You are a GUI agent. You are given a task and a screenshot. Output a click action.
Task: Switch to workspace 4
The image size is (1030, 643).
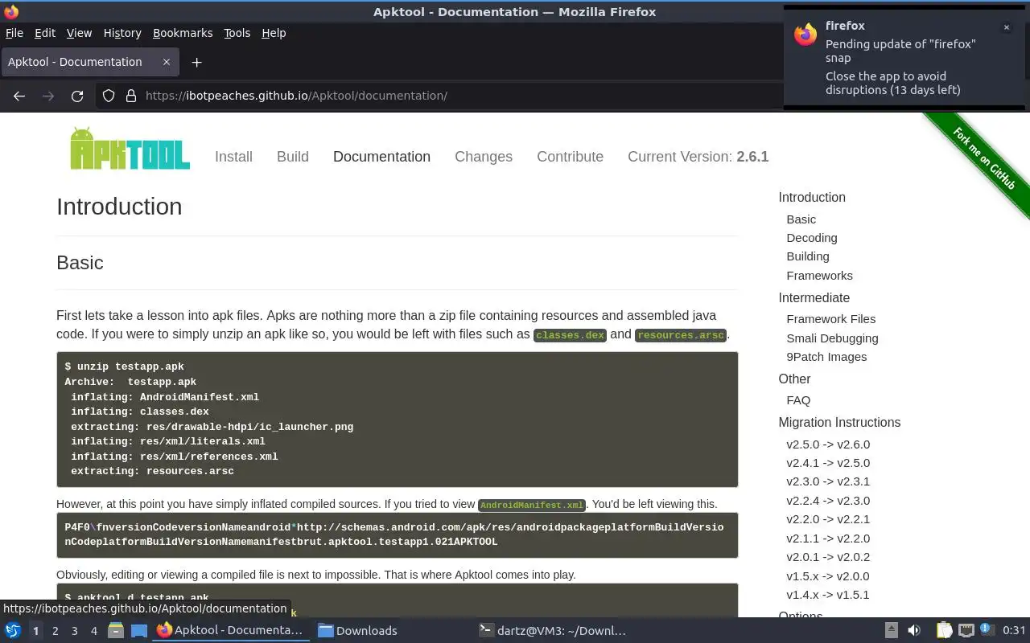tap(94, 631)
